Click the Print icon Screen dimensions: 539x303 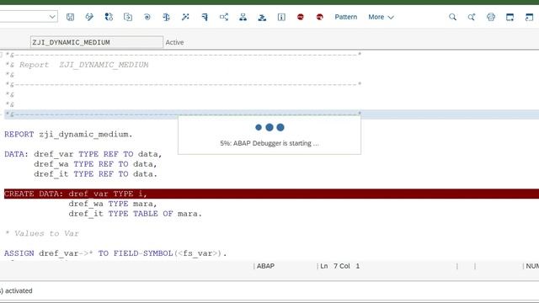click(491, 17)
